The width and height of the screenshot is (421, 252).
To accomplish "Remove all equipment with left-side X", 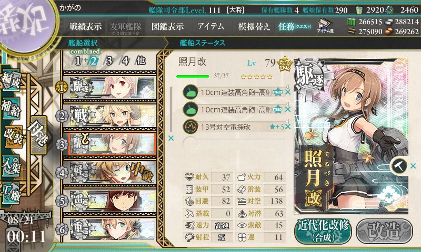I will 171,138.
